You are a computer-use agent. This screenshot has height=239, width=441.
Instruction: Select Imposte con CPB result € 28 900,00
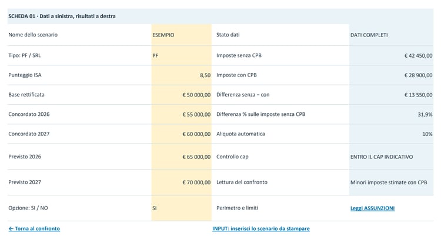pyautogui.click(x=391, y=75)
